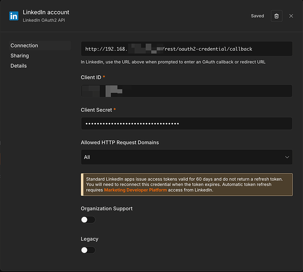The height and width of the screenshot is (272, 303).
Task: Click the OAuth callback hint text
Action: 173,62
